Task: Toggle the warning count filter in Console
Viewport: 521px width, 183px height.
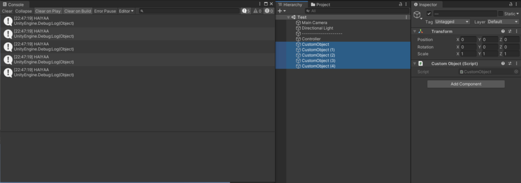Action: click(x=257, y=11)
